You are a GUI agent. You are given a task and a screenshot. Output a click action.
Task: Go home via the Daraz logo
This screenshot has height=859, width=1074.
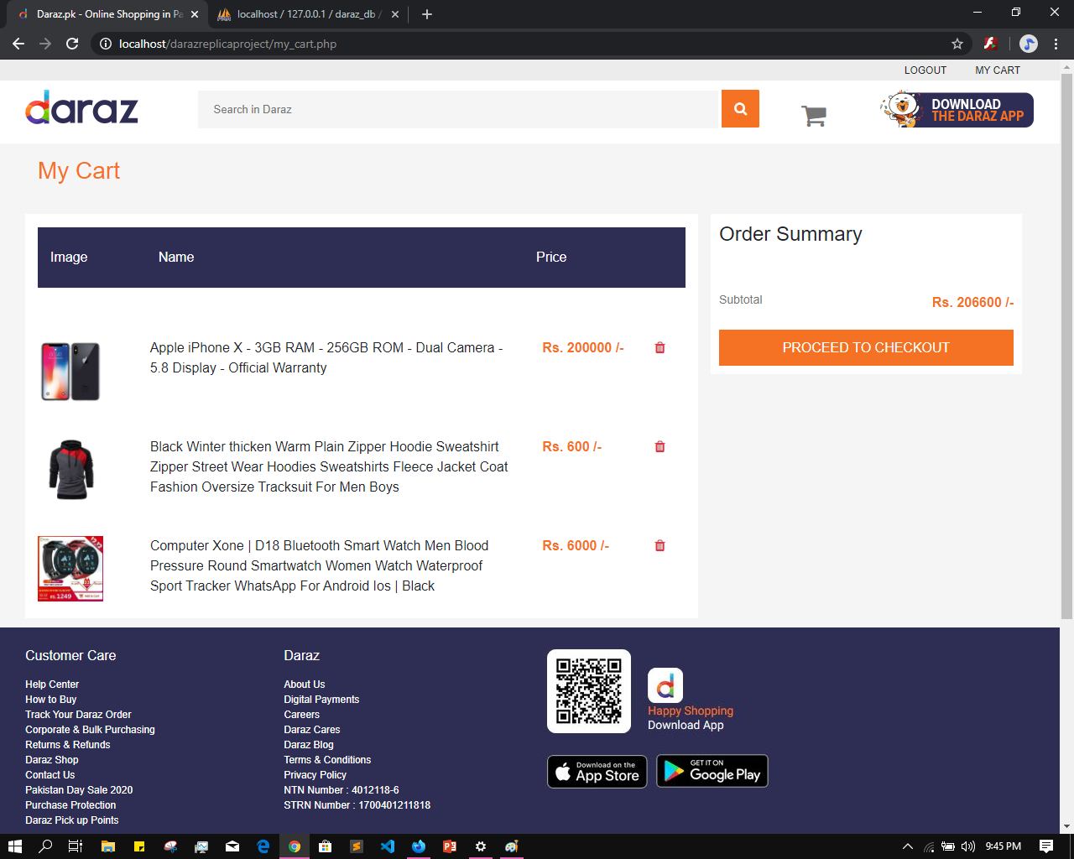click(x=81, y=107)
